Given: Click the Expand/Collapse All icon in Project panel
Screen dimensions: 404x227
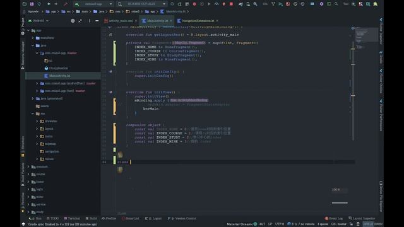Looking at the screenshot, I should pyautogui.click(x=80, y=21).
